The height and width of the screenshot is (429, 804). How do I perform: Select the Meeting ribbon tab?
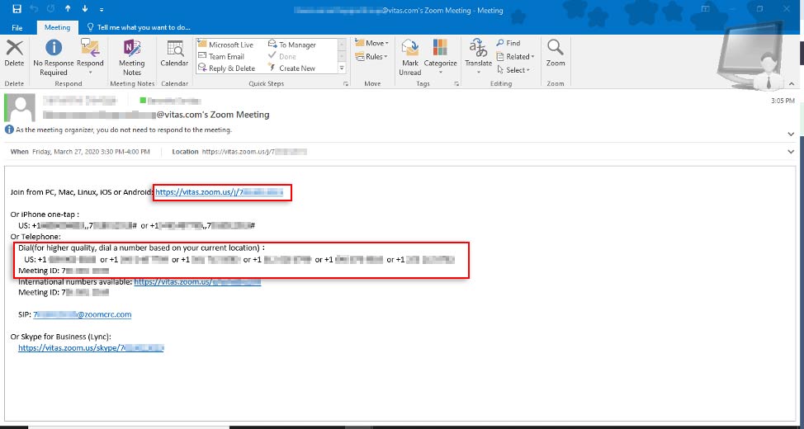pos(57,28)
